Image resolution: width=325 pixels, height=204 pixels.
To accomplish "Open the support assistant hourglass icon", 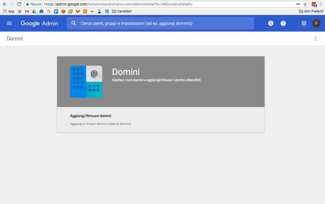I will tap(271, 23).
